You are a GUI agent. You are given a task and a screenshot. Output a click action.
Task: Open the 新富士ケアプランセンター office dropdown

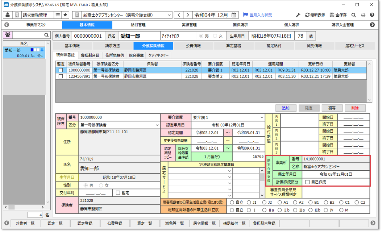(169, 15)
